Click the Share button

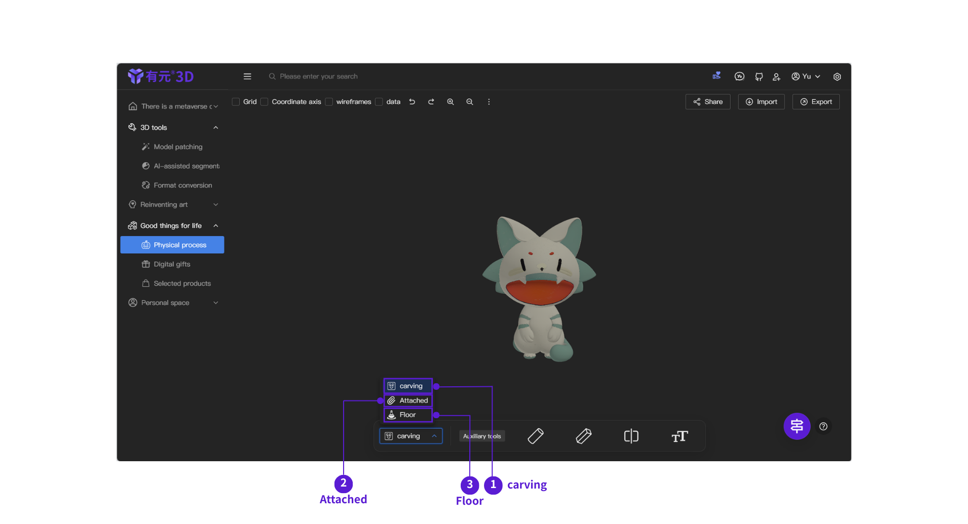click(x=708, y=102)
